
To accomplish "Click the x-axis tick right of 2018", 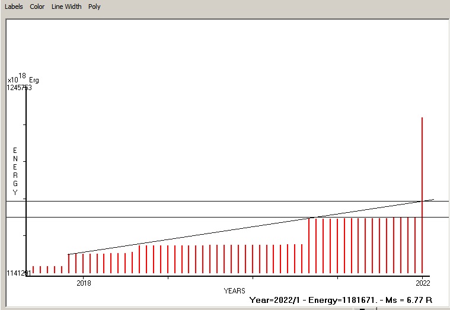I will point(168,277).
